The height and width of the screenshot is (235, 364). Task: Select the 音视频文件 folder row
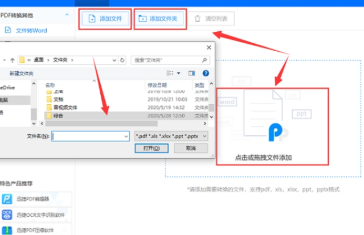tap(126, 108)
